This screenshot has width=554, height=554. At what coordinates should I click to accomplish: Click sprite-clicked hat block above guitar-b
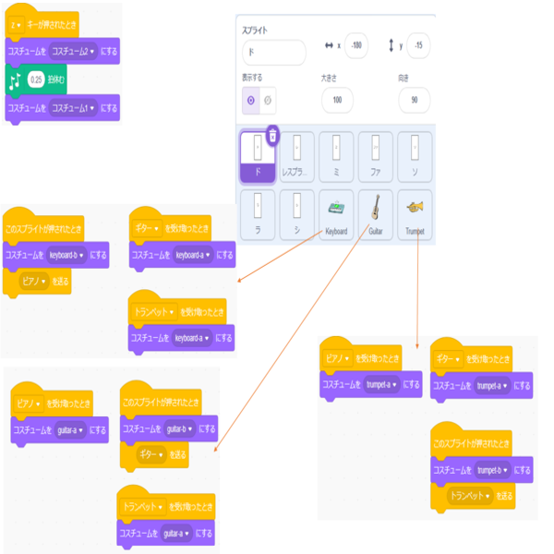click(x=161, y=403)
